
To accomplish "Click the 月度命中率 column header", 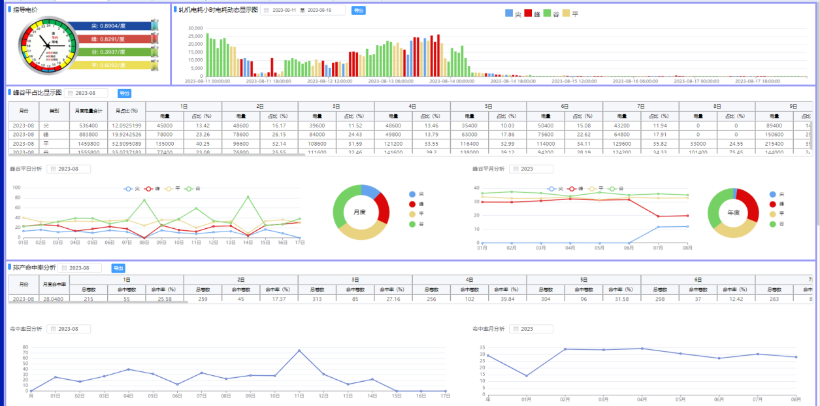I will pyautogui.click(x=54, y=284).
